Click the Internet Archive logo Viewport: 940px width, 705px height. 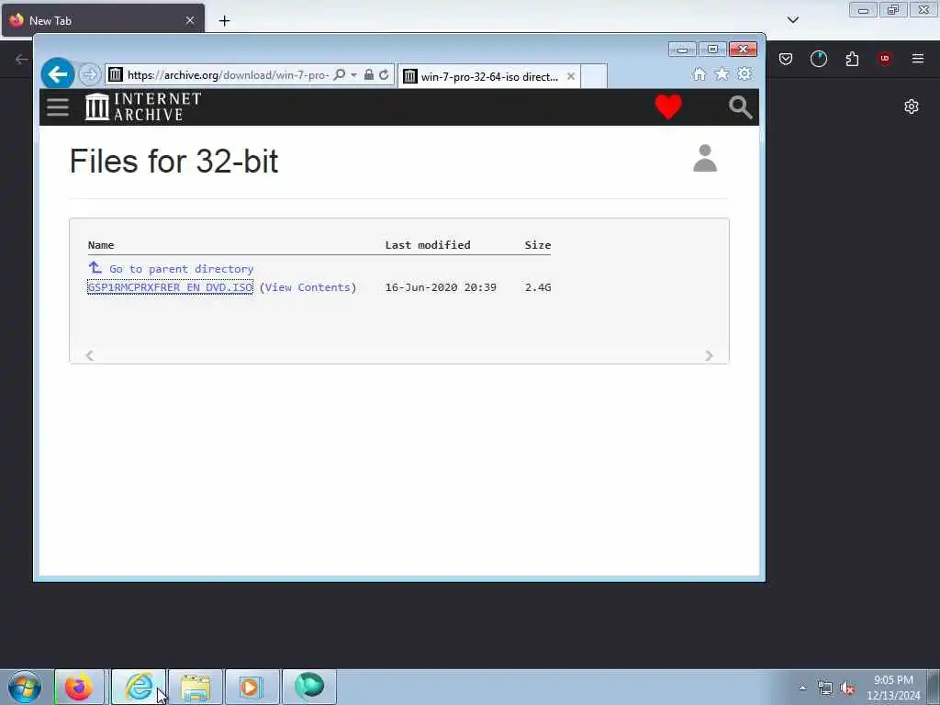point(143,106)
